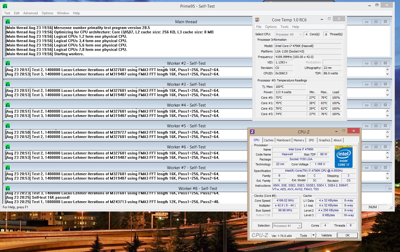Click the Tj. Max value 100°C

(x=290, y=87)
